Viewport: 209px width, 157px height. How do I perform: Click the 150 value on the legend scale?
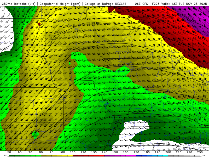(x=115, y=152)
